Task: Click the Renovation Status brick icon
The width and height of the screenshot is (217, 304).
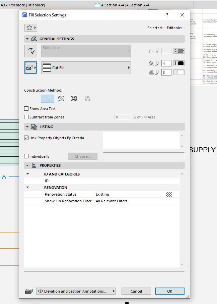Action: coord(169,195)
